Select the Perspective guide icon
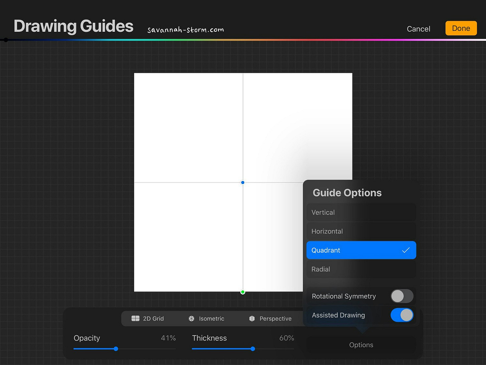The width and height of the screenshot is (486, 365). (x=251, y=318)
